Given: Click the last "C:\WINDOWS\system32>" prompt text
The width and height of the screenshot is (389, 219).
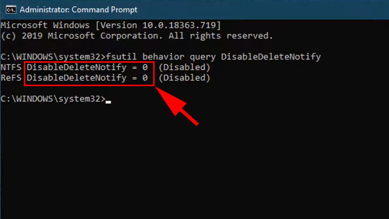Looking at the screenshot, I should (53, 99).
